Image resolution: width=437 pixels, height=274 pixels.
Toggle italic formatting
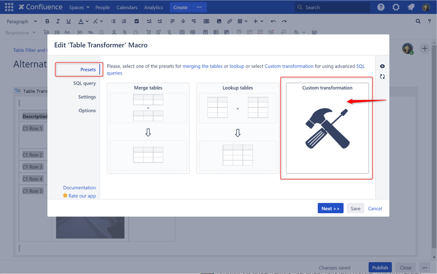(x=58, y=21)
